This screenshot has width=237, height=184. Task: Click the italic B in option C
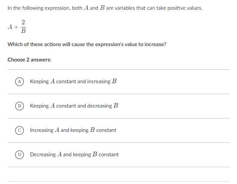coord(92,130)
